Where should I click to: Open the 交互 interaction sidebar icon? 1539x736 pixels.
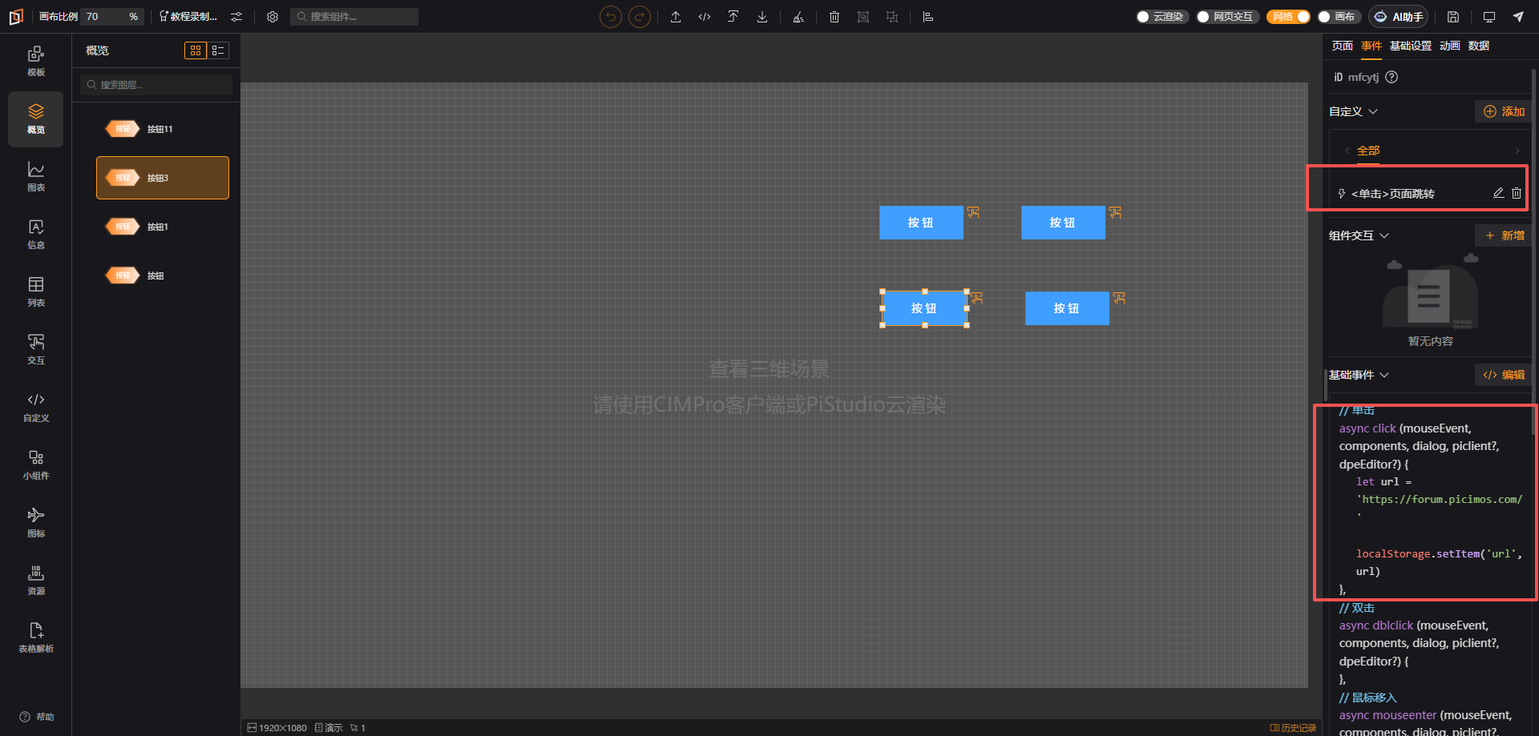point(36,349)
